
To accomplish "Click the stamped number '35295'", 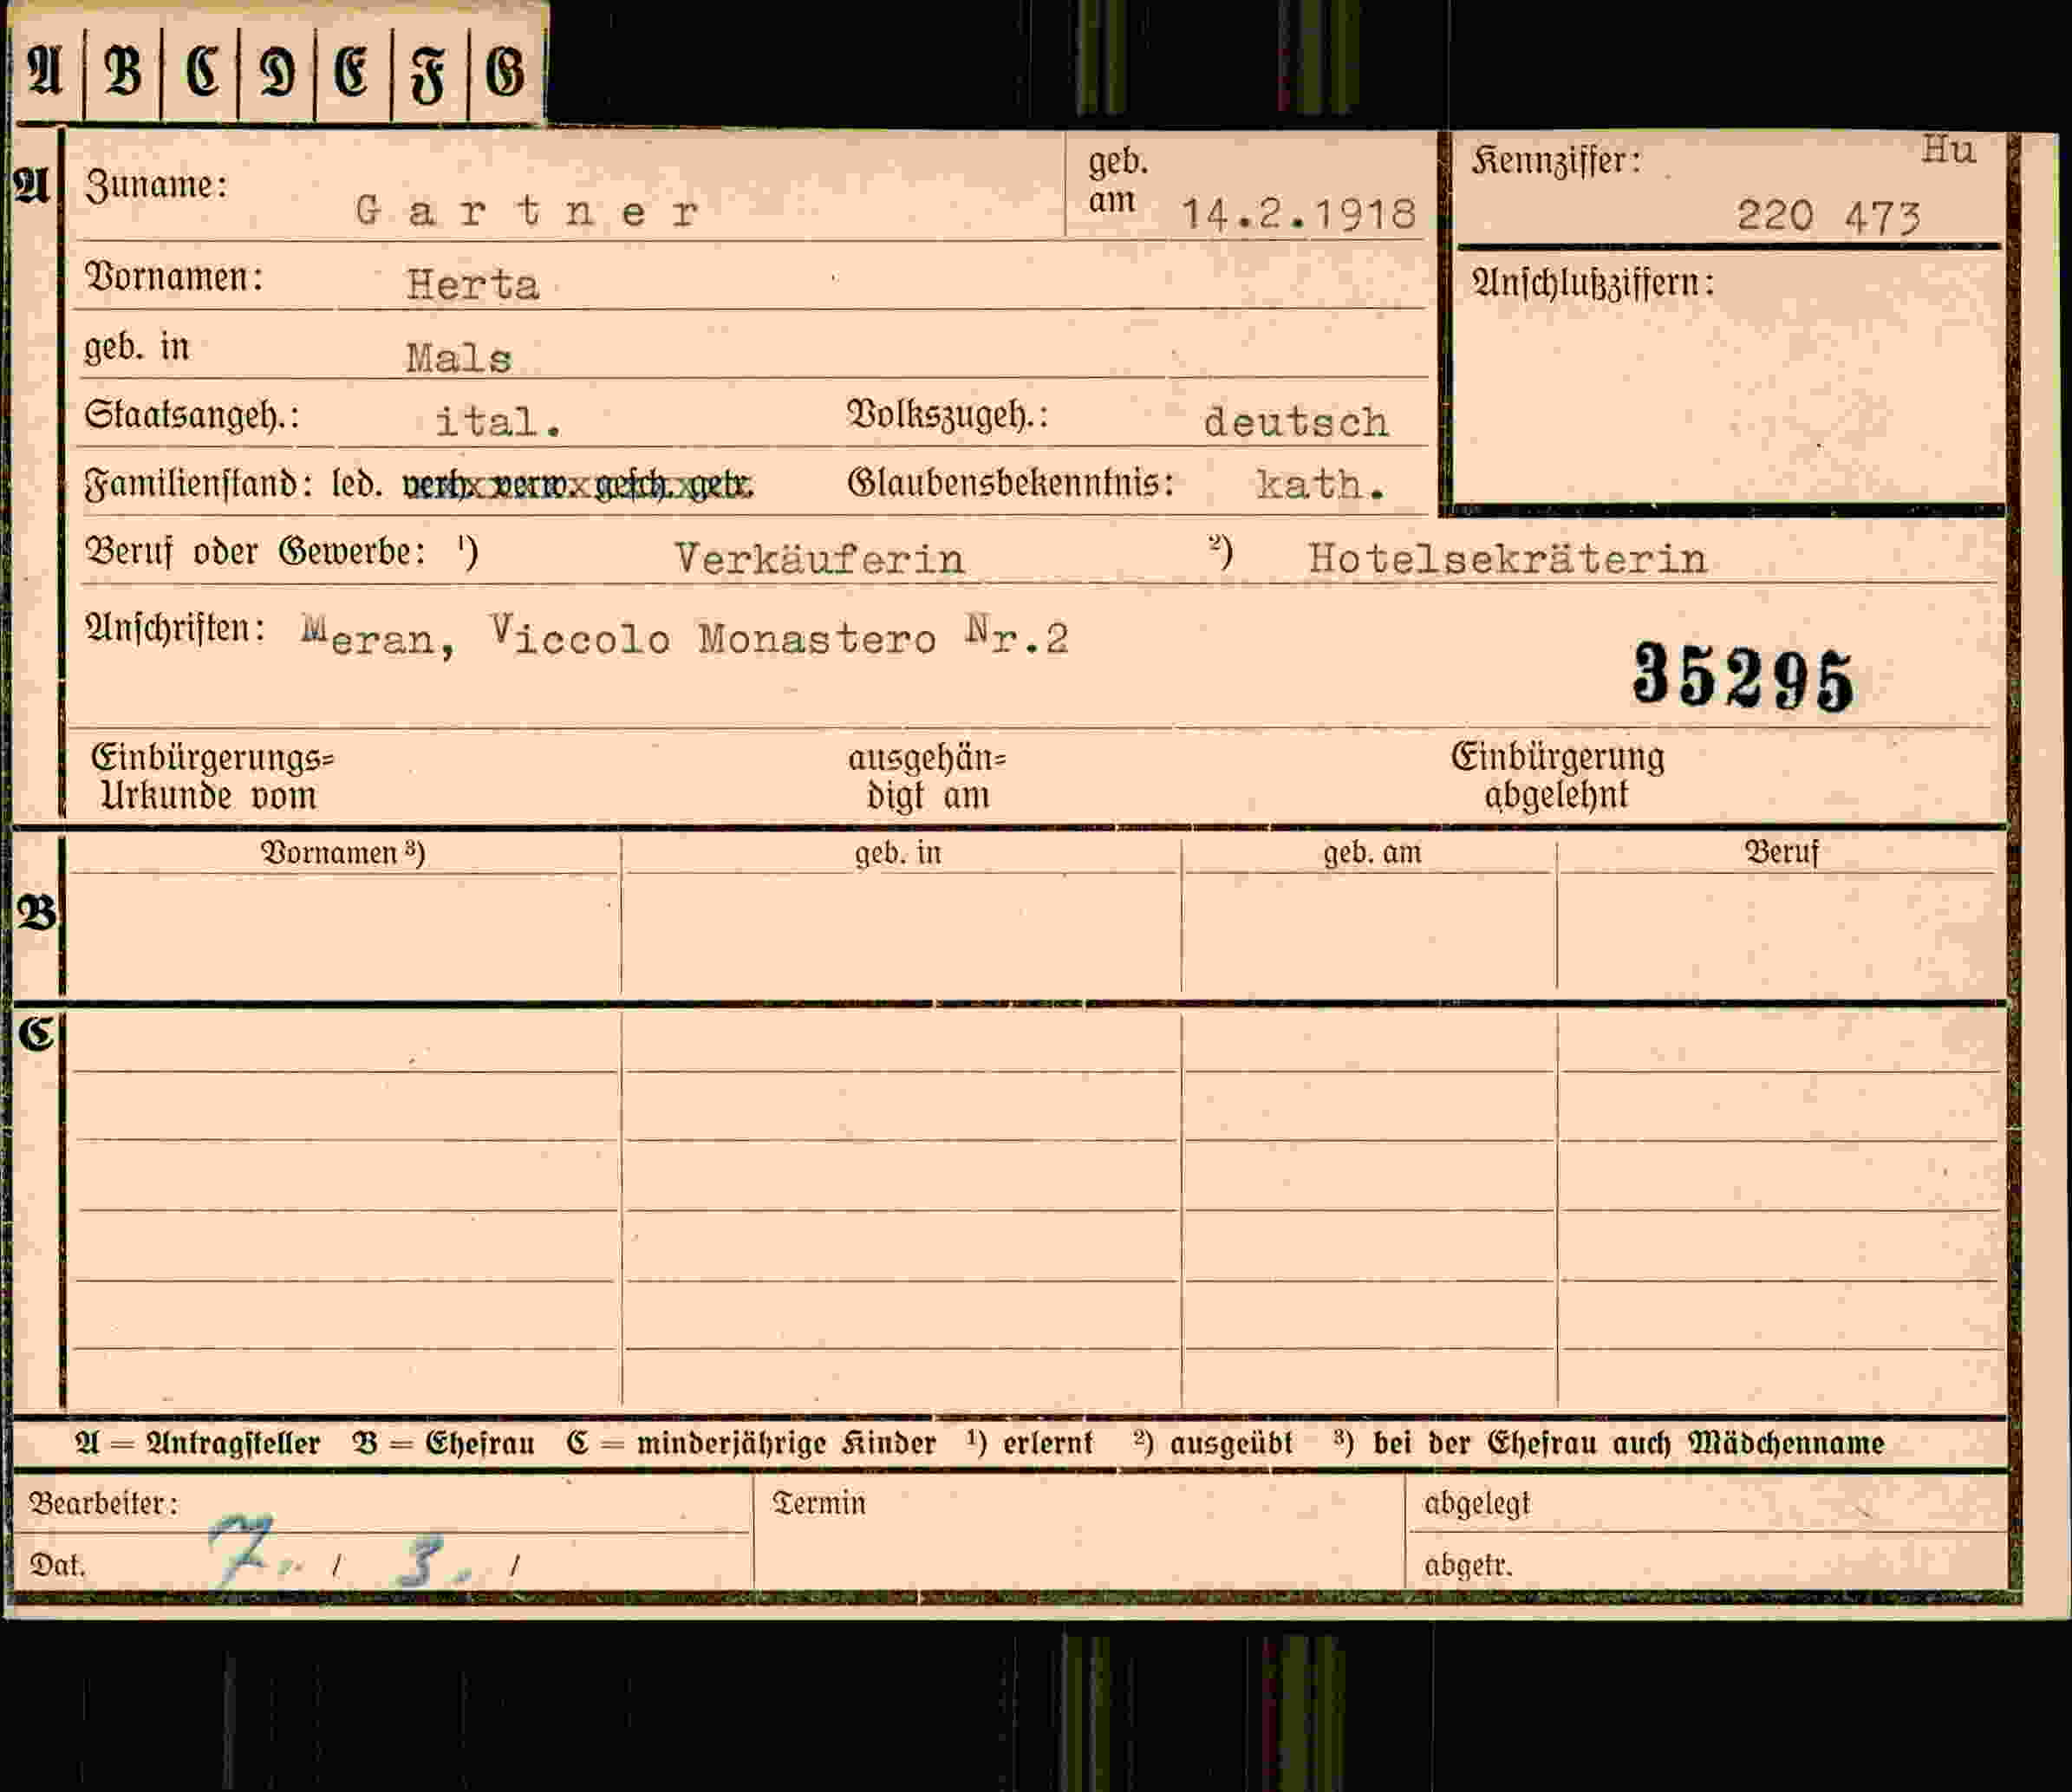I will point(1744,677).
